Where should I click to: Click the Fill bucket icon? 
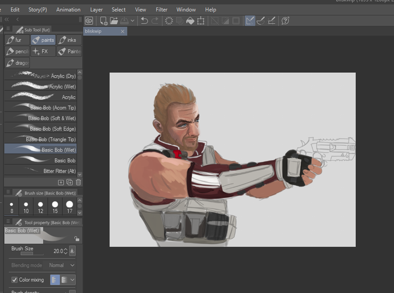pos(190,21)
